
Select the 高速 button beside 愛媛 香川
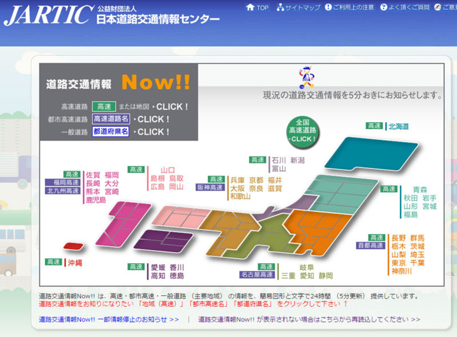click(136, 267)
